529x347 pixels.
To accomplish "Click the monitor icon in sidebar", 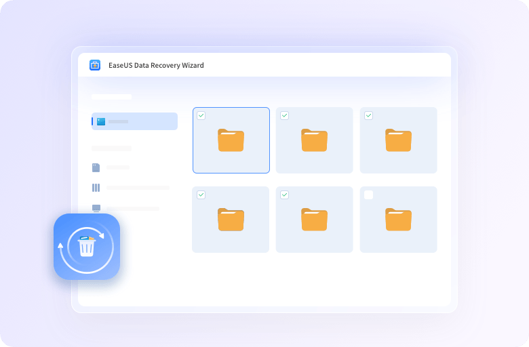I will 96,208.
